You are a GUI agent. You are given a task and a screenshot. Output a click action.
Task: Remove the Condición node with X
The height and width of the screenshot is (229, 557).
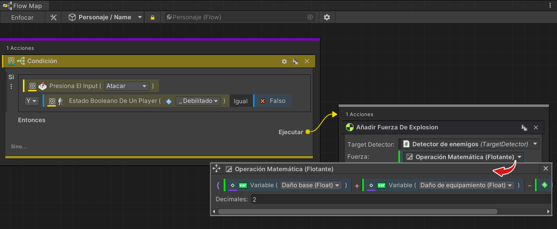pyautogui.click(x=307, y=61)
